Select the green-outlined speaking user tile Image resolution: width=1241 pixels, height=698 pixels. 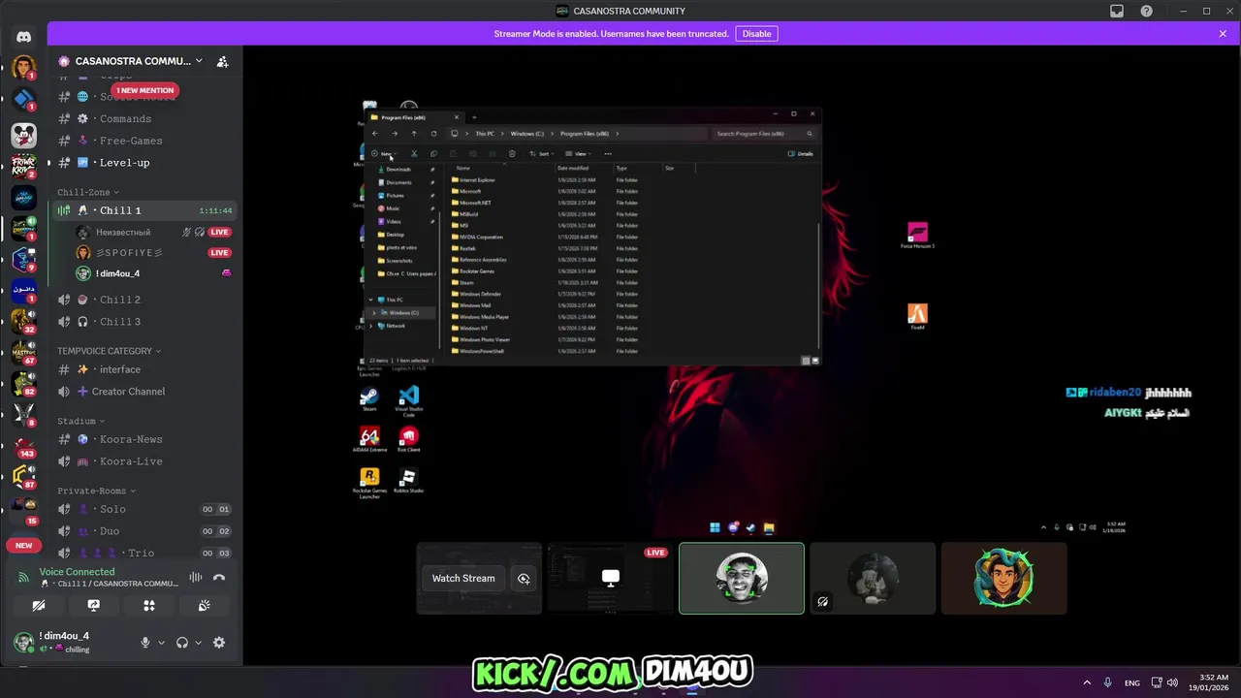[742, 579]
